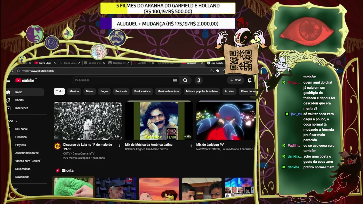The image size is (363, 204).
Task: Switch to the cup noodles Google tab
Action: click(x=216, y=63)
